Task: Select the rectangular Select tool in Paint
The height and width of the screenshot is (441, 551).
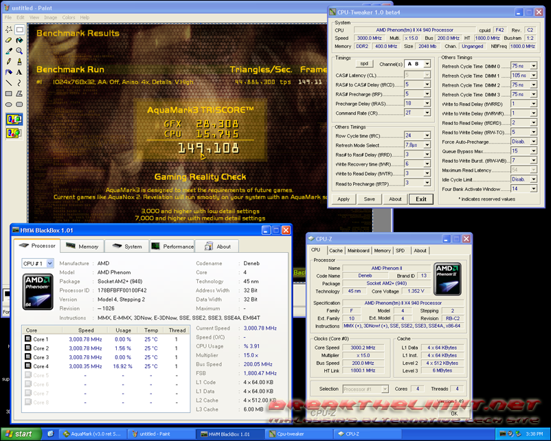Action: 20,30
